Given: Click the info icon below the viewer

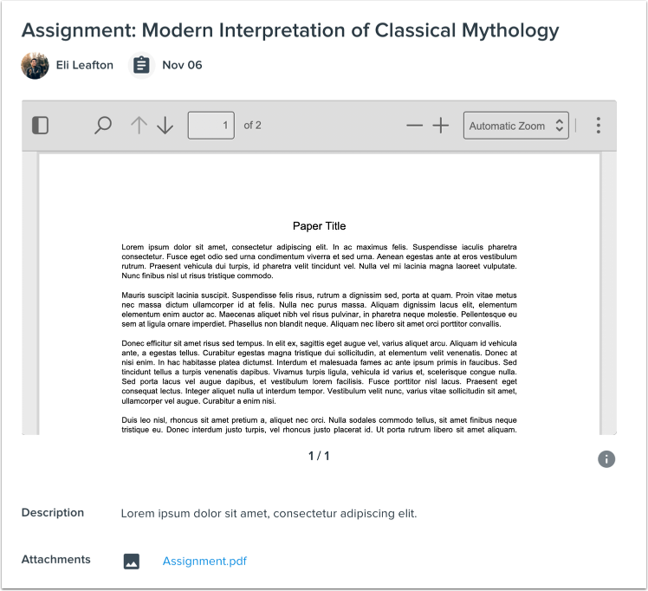Looking at the screenshot, I should point(606,459).
